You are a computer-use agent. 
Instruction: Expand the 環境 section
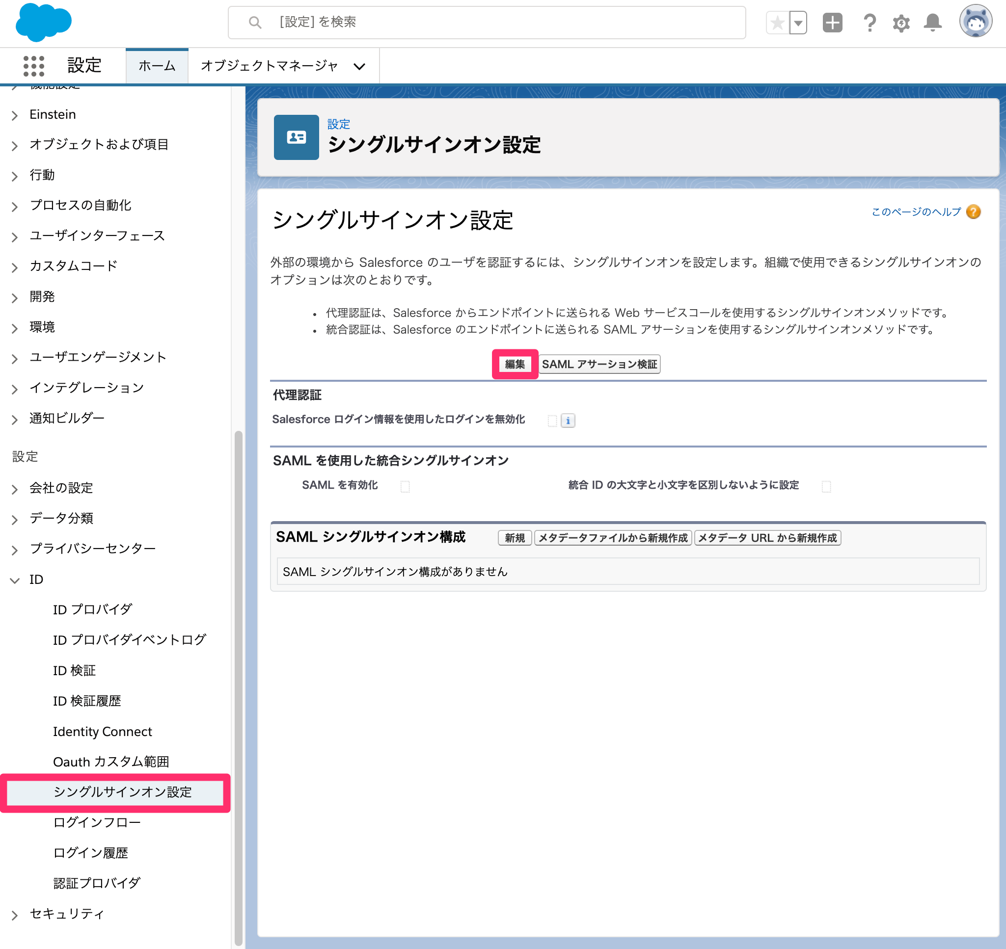tap(15, 328)
